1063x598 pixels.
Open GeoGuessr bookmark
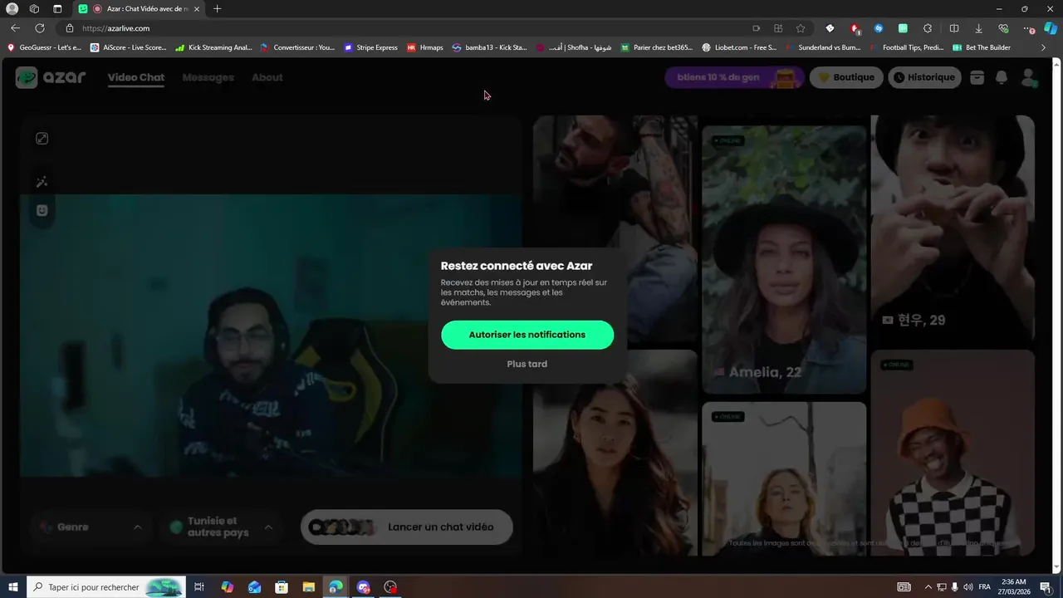tap(44, 47)
